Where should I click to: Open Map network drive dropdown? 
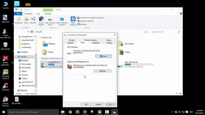pos(50,22)
